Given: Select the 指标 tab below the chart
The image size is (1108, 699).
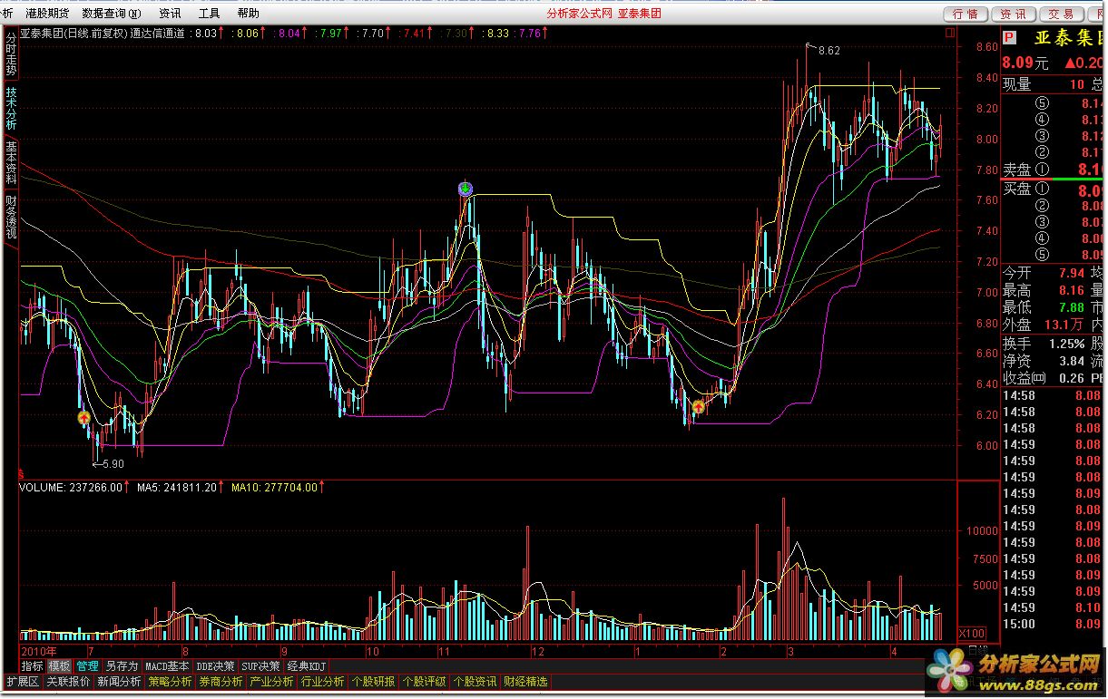Looking at the screenshot, I should (33, 665).
